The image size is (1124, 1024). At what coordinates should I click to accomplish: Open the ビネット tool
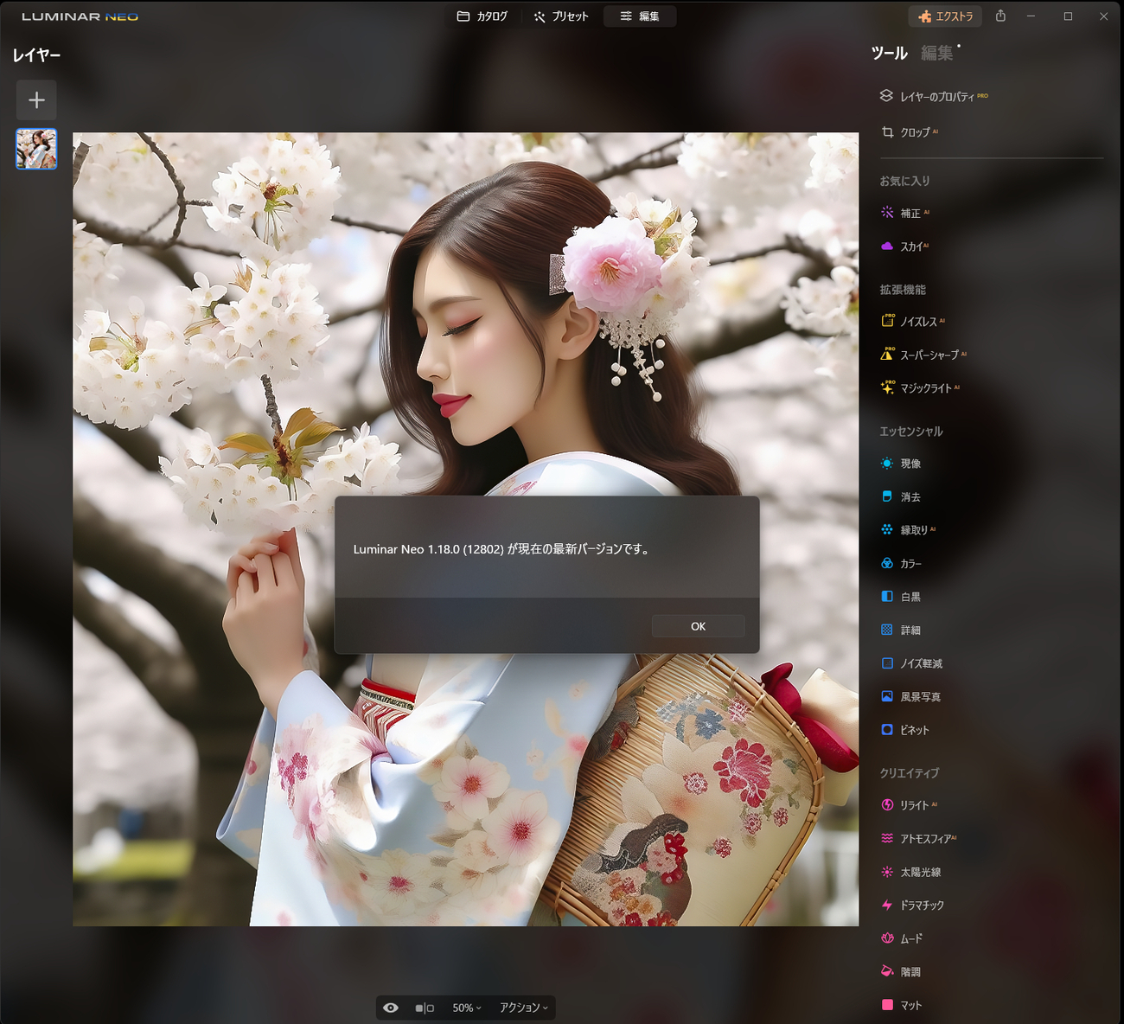tap(904, 730)
